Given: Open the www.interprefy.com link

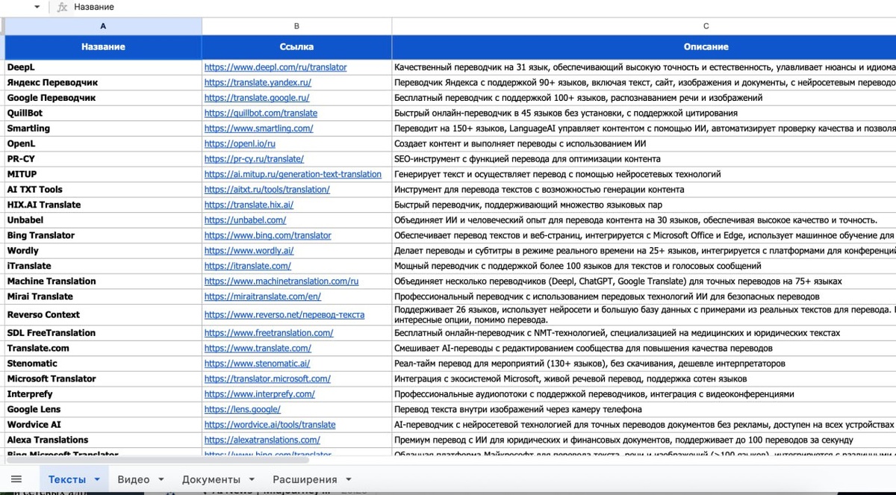Looking at the screenshot, I should pos(260,394).
